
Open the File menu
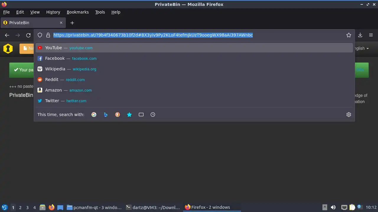tap(6, 12)
